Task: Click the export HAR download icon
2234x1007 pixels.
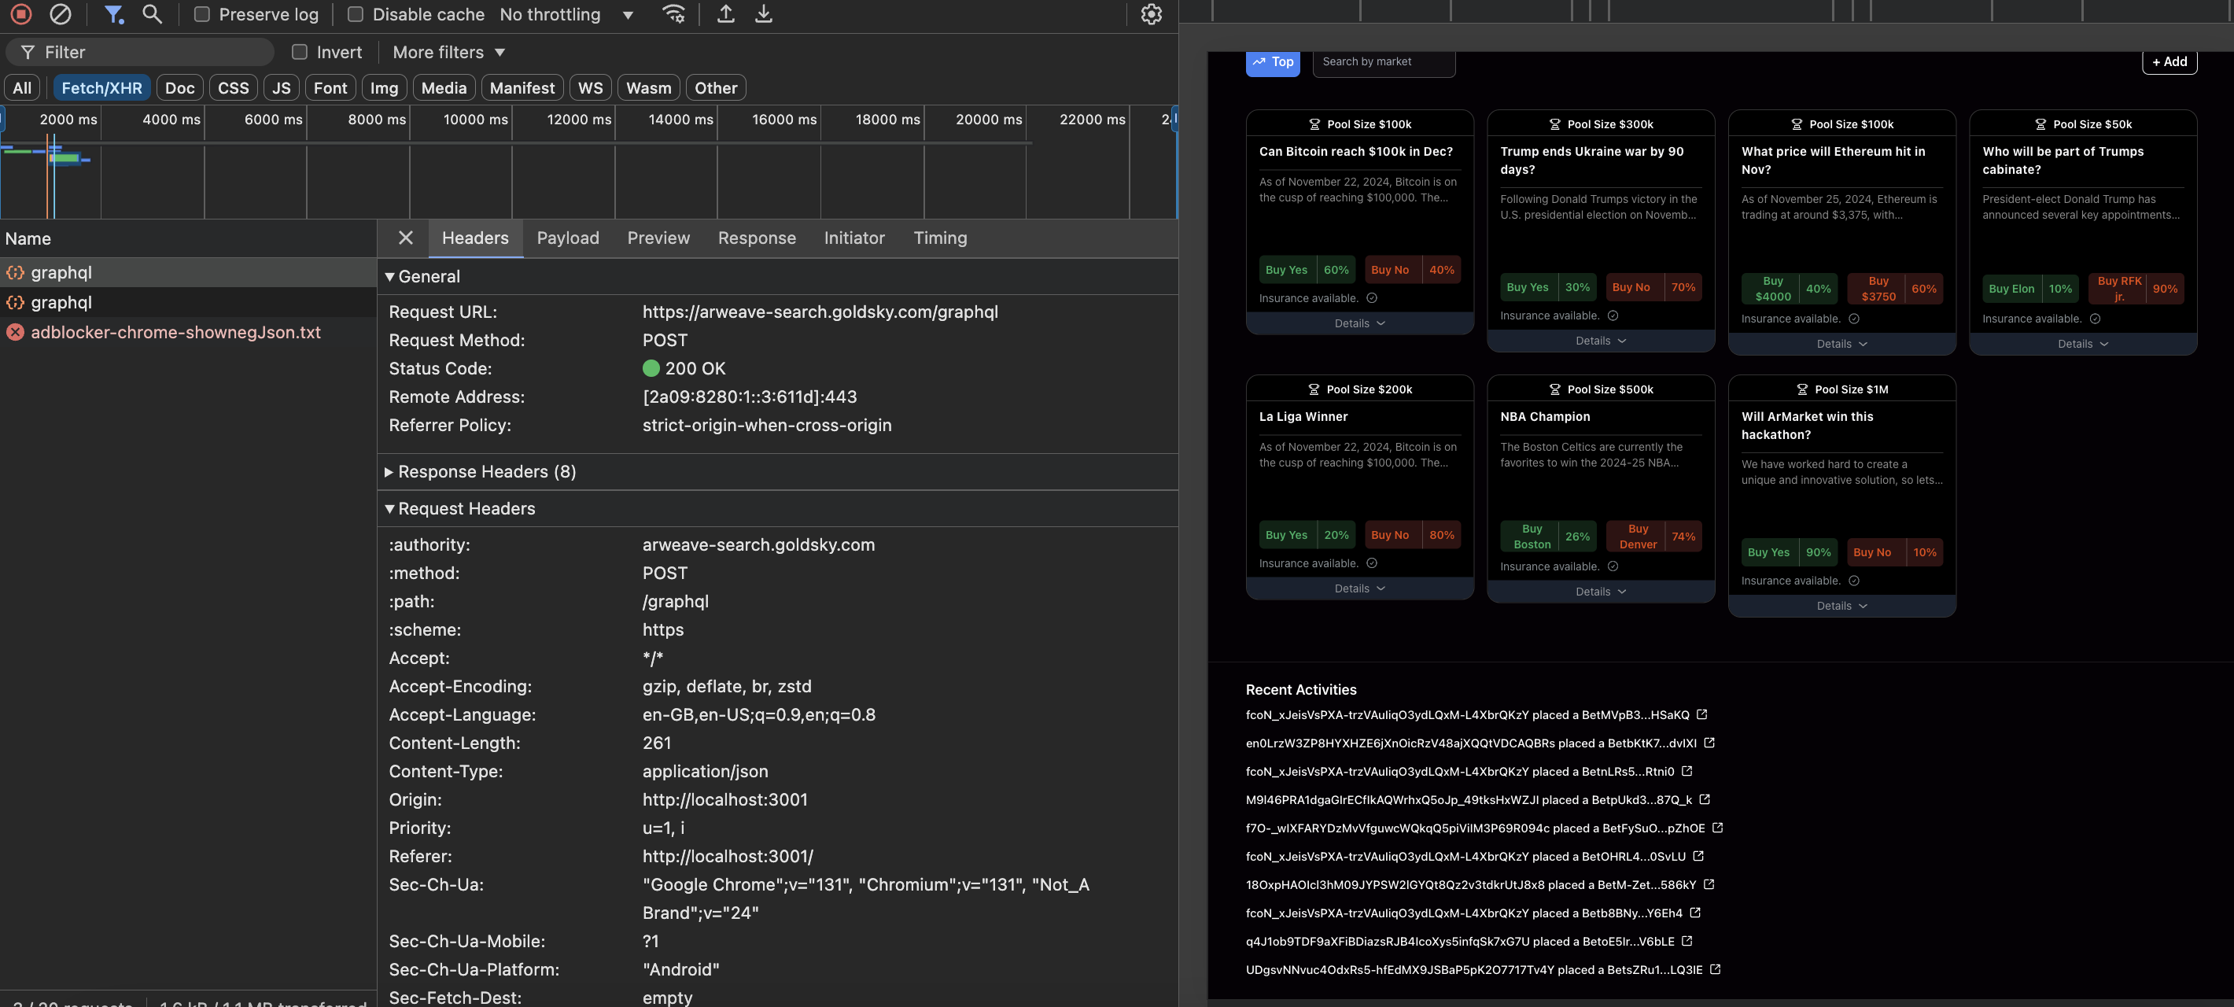Action: click(763, 14)
